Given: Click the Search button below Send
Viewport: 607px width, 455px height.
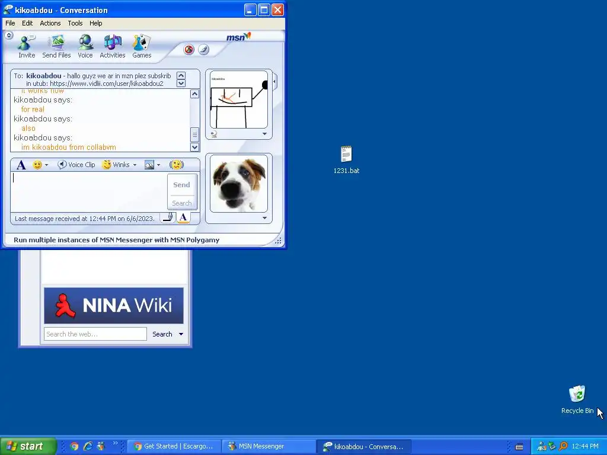Looking at the screenshot, I should coord(181,203).
